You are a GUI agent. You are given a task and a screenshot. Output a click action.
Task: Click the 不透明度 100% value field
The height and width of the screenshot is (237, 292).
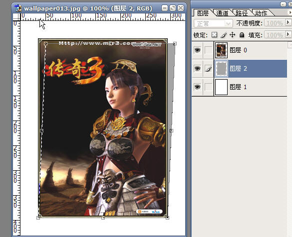coord(275,23)
